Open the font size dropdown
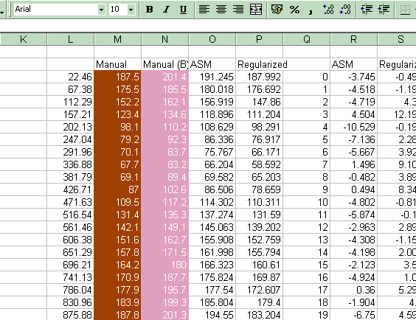Viewport: 416px width, 320px height. tap(131, 10)
